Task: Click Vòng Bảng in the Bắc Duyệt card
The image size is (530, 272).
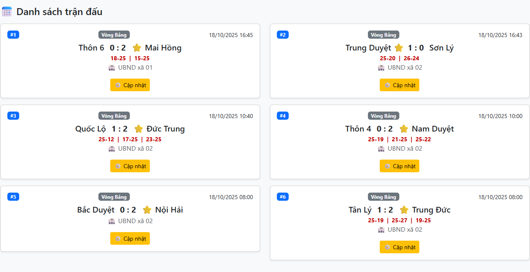Action: (114, 197)
